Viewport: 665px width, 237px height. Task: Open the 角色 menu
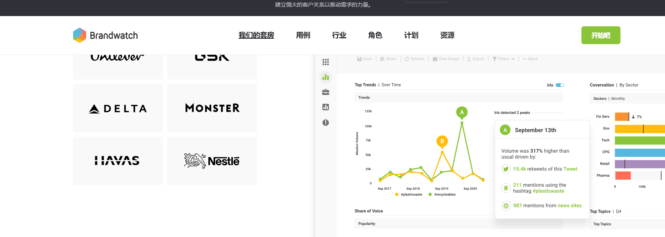point(375,35)
